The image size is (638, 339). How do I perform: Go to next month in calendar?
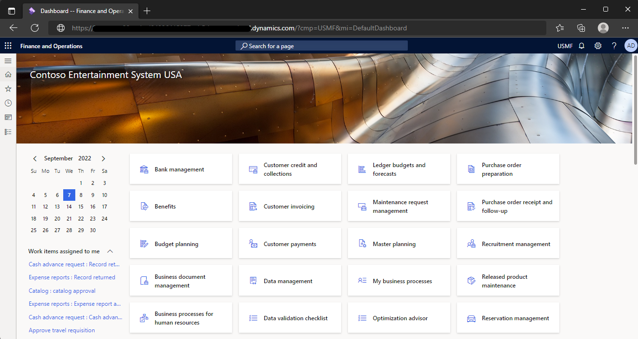tap(103, 158)
